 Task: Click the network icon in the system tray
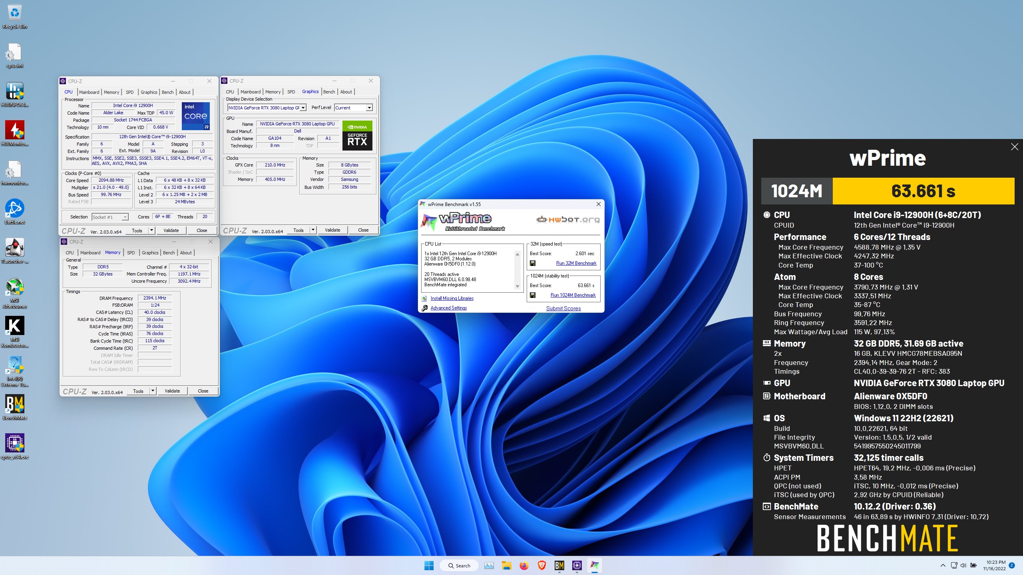tap(954, 565)
